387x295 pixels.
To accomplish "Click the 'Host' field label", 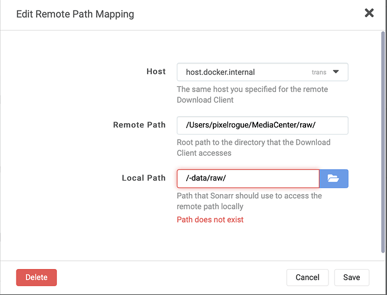I will point(156,71).
